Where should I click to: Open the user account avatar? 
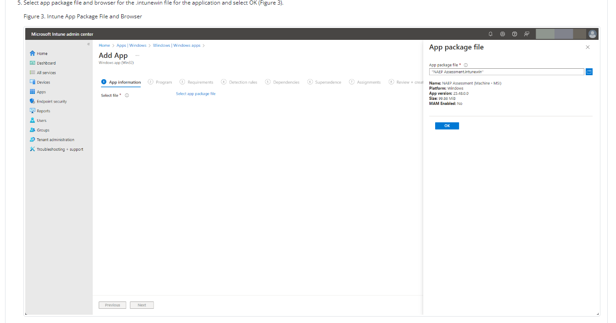pyautogui.click(x=593, y=34)
